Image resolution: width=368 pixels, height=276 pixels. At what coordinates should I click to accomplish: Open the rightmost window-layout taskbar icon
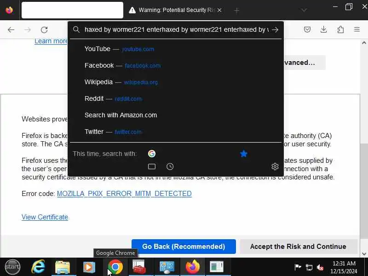pos(217,267)
